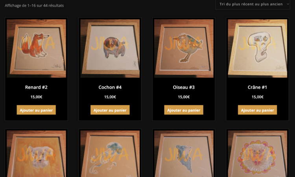
Task: Open the Crâne #1 skull picture
Action: (258, 48)
